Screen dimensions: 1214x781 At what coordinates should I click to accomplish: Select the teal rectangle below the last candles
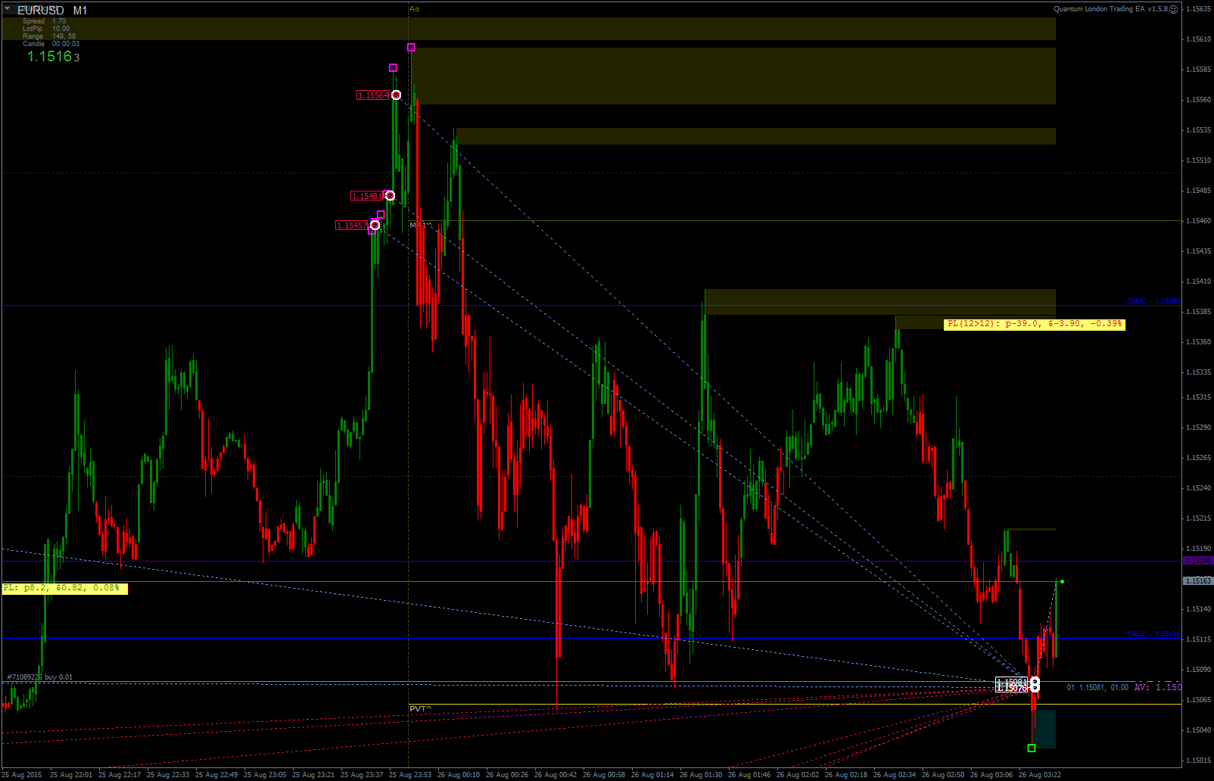(1045, 729)
